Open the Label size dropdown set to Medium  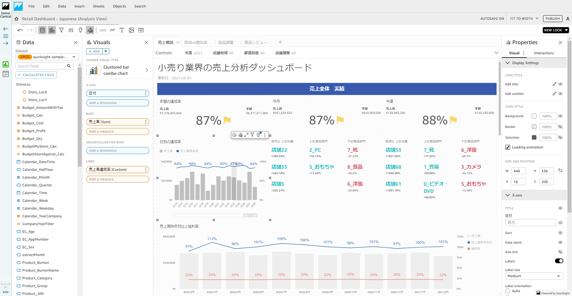click(x=534, y=276)
